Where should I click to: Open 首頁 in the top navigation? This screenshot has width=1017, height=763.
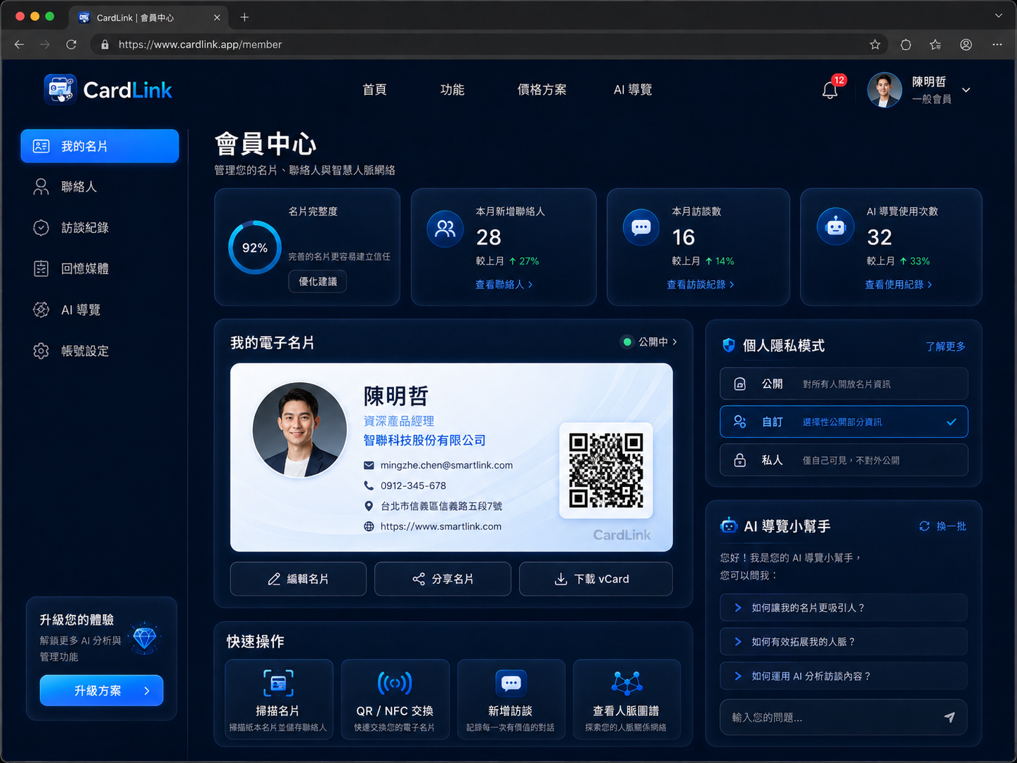[374, 90]
